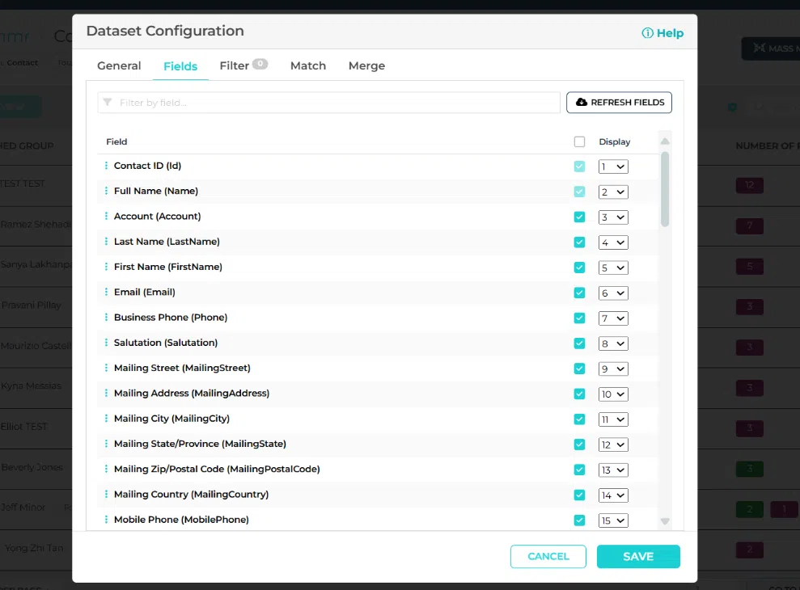Click the drag handle beside Last Name

click(106, 242)
